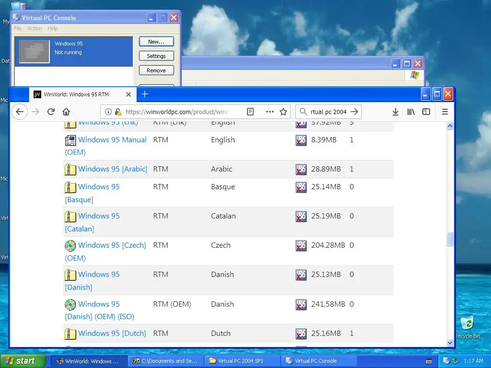Click the page scrollbar down arrow
Screen dimensions: 491x368
pos(450,343)
